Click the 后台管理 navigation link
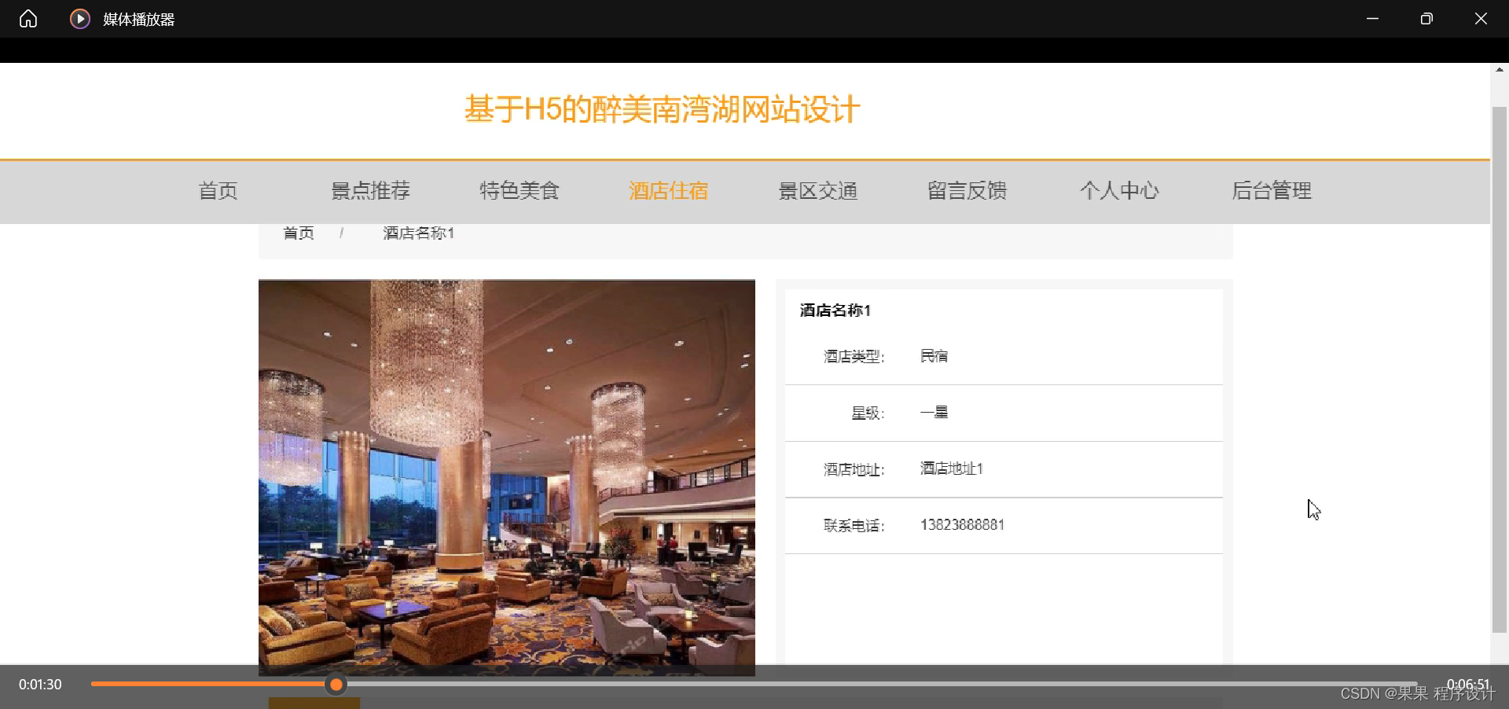Image resolution: width=1509 pixels, height=709 pixels. click(x=1272, y=191)
